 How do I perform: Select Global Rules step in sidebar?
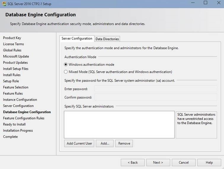(x=12, y=50)
